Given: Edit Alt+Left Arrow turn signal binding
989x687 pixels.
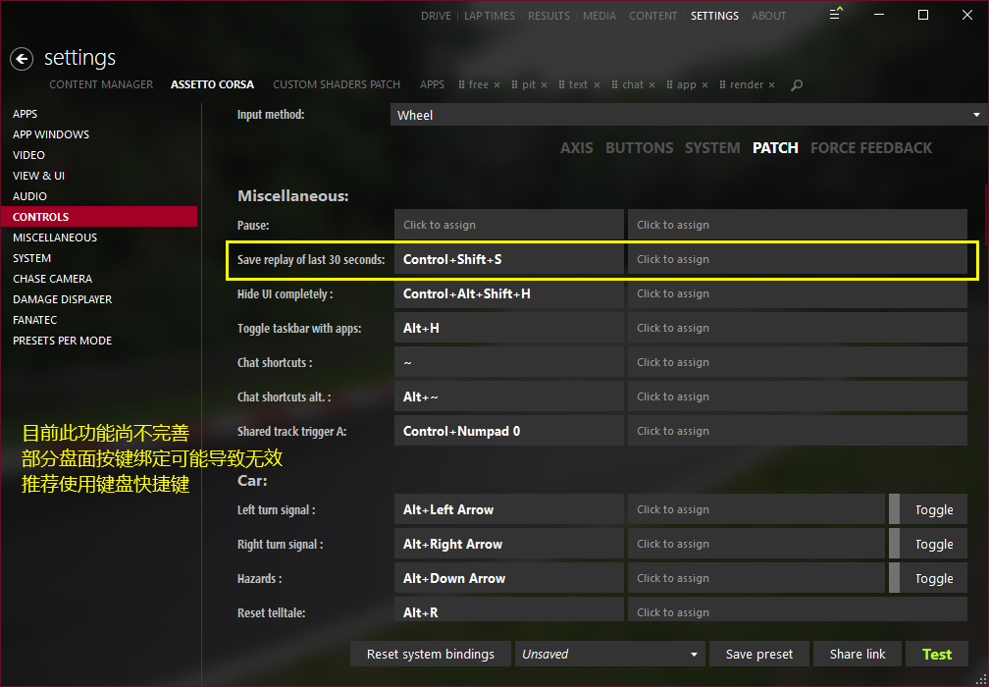Looking at the screenshot, I should (x=509, y=509).
